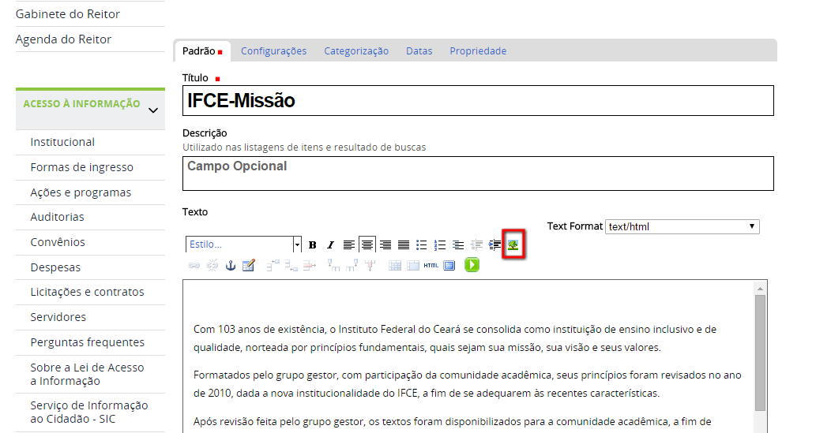
Task: Open the Categorização tab
Action: (356, 50)
